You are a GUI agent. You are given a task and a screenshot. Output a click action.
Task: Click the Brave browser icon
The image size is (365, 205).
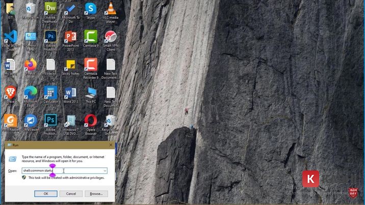coord(10,93)
